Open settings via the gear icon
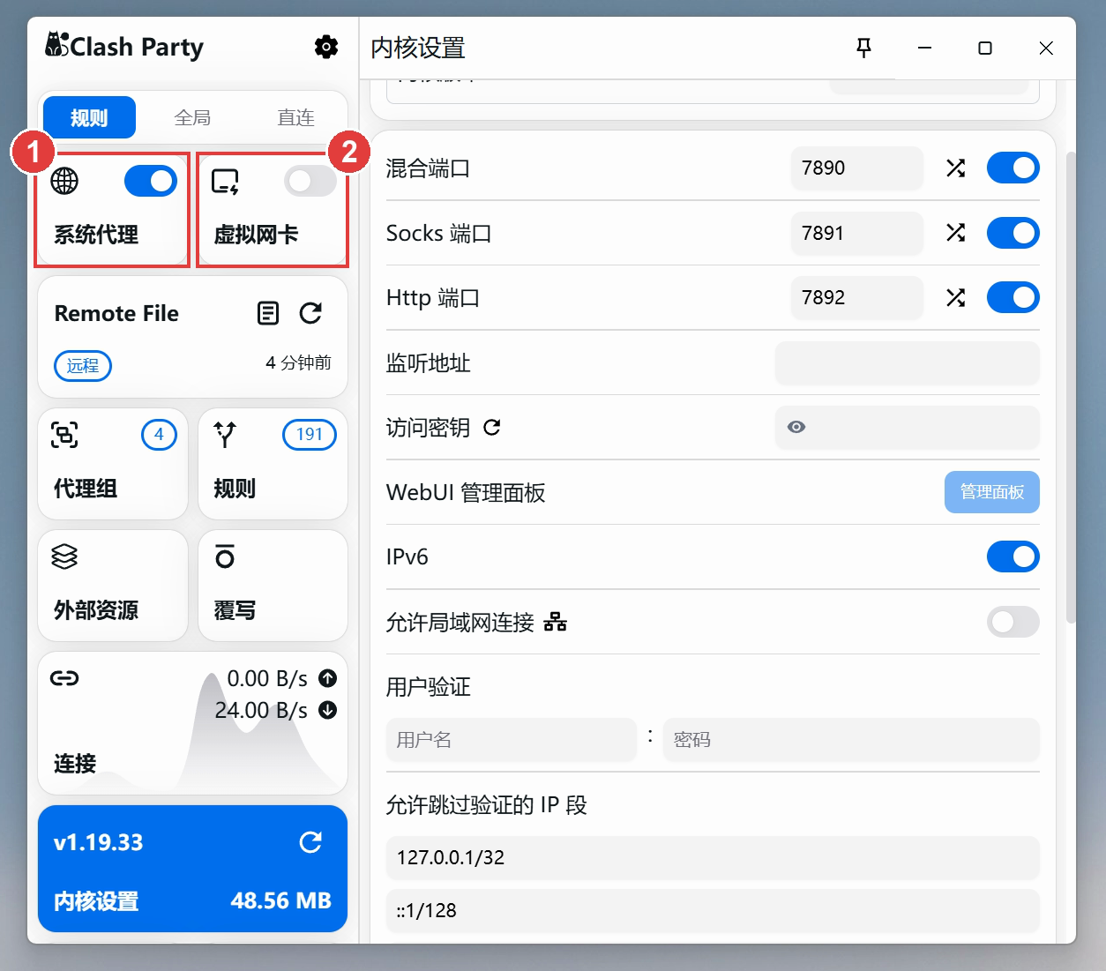Screen dimensions: 1106x971 tap(326, 47)
